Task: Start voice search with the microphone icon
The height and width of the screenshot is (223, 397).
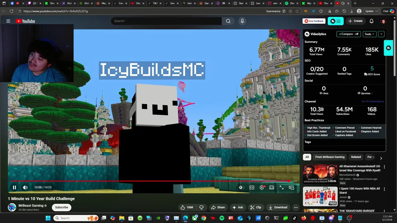Action: coord(242,21)
